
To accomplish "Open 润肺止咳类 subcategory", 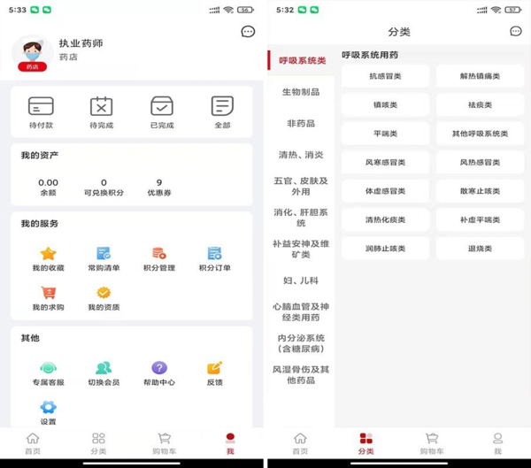I will [x=385, y=249].
